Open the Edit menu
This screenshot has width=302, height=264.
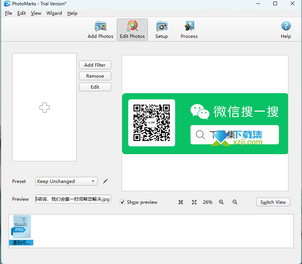tap(22, 13)
